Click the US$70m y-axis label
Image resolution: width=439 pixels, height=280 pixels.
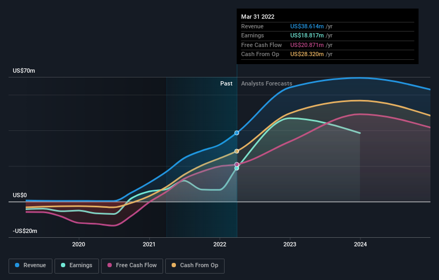point(24,71)
